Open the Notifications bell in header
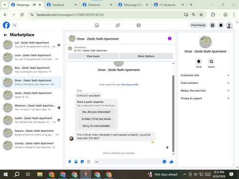 (221, 25)
